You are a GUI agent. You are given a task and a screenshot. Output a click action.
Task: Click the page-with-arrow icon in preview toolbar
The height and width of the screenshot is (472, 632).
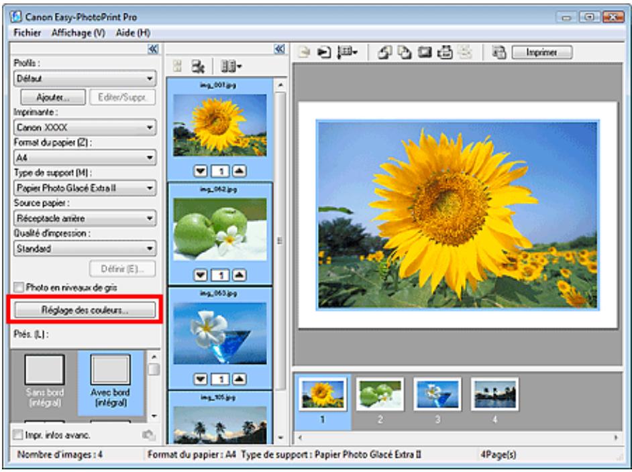[323, 52]
